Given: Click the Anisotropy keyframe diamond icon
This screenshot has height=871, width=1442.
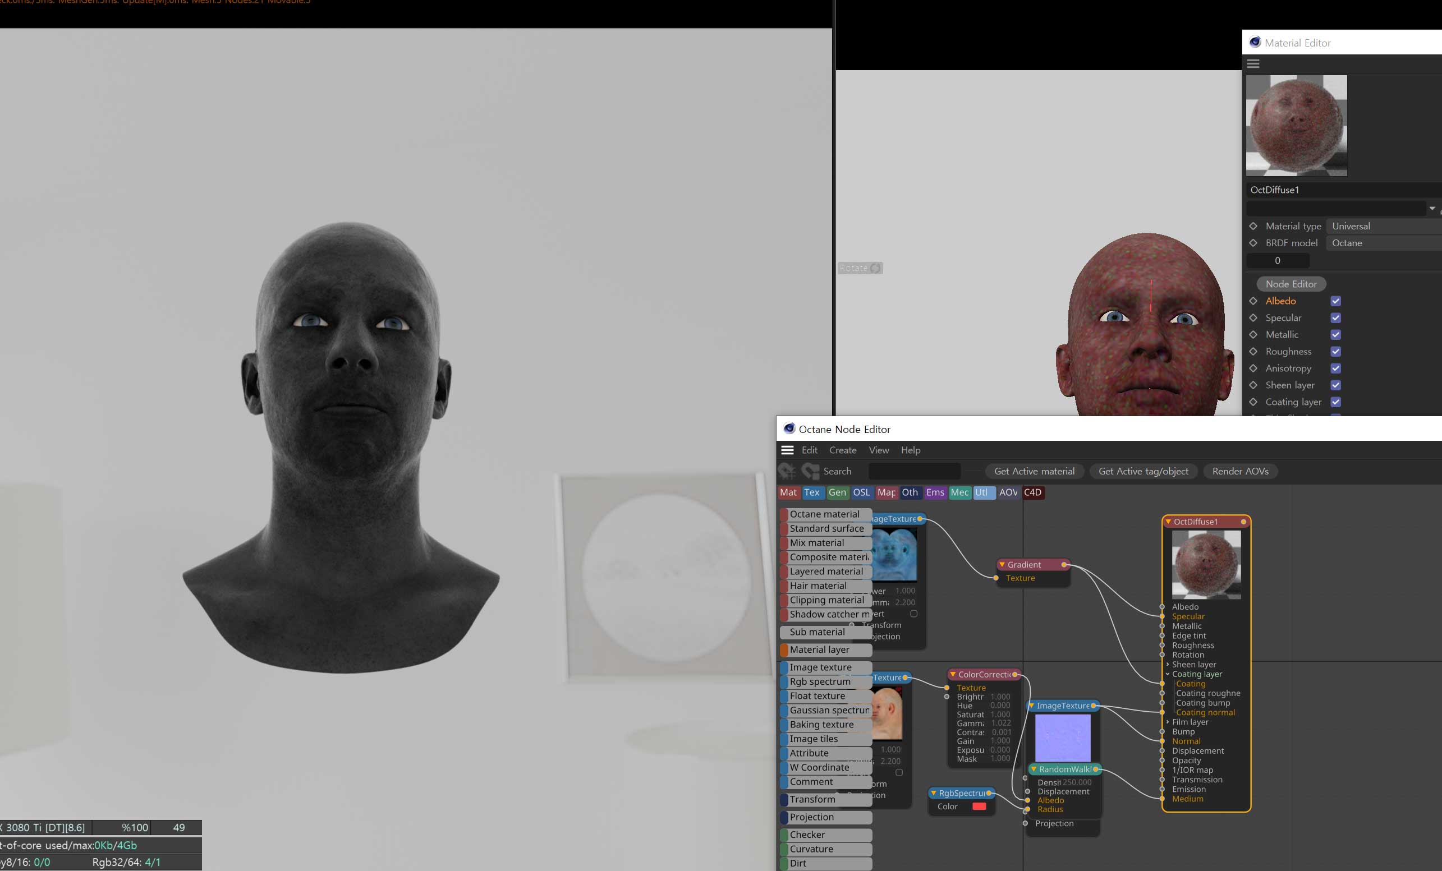Looking at the screenshot, I should [1253, 368].
